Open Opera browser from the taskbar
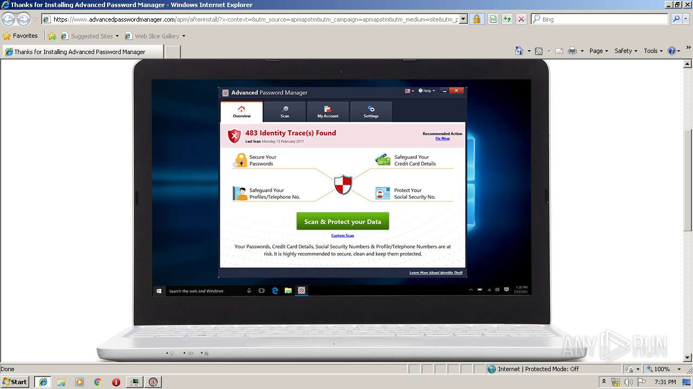The height and width of the screenshot is (389, 693). click(116, 382)
